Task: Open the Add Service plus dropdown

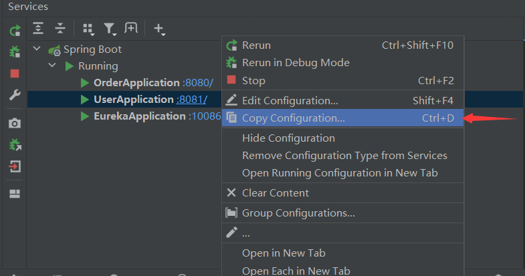Action: click(x=159, y=29)
